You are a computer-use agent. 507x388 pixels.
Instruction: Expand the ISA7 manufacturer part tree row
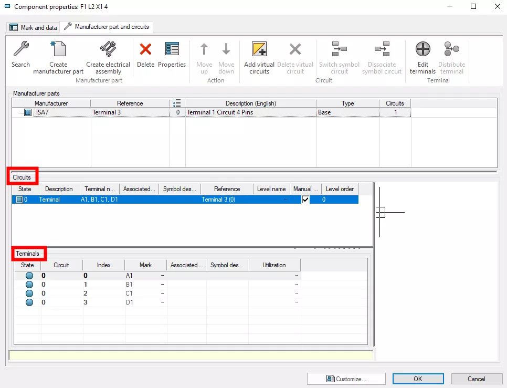click(20, 112)
